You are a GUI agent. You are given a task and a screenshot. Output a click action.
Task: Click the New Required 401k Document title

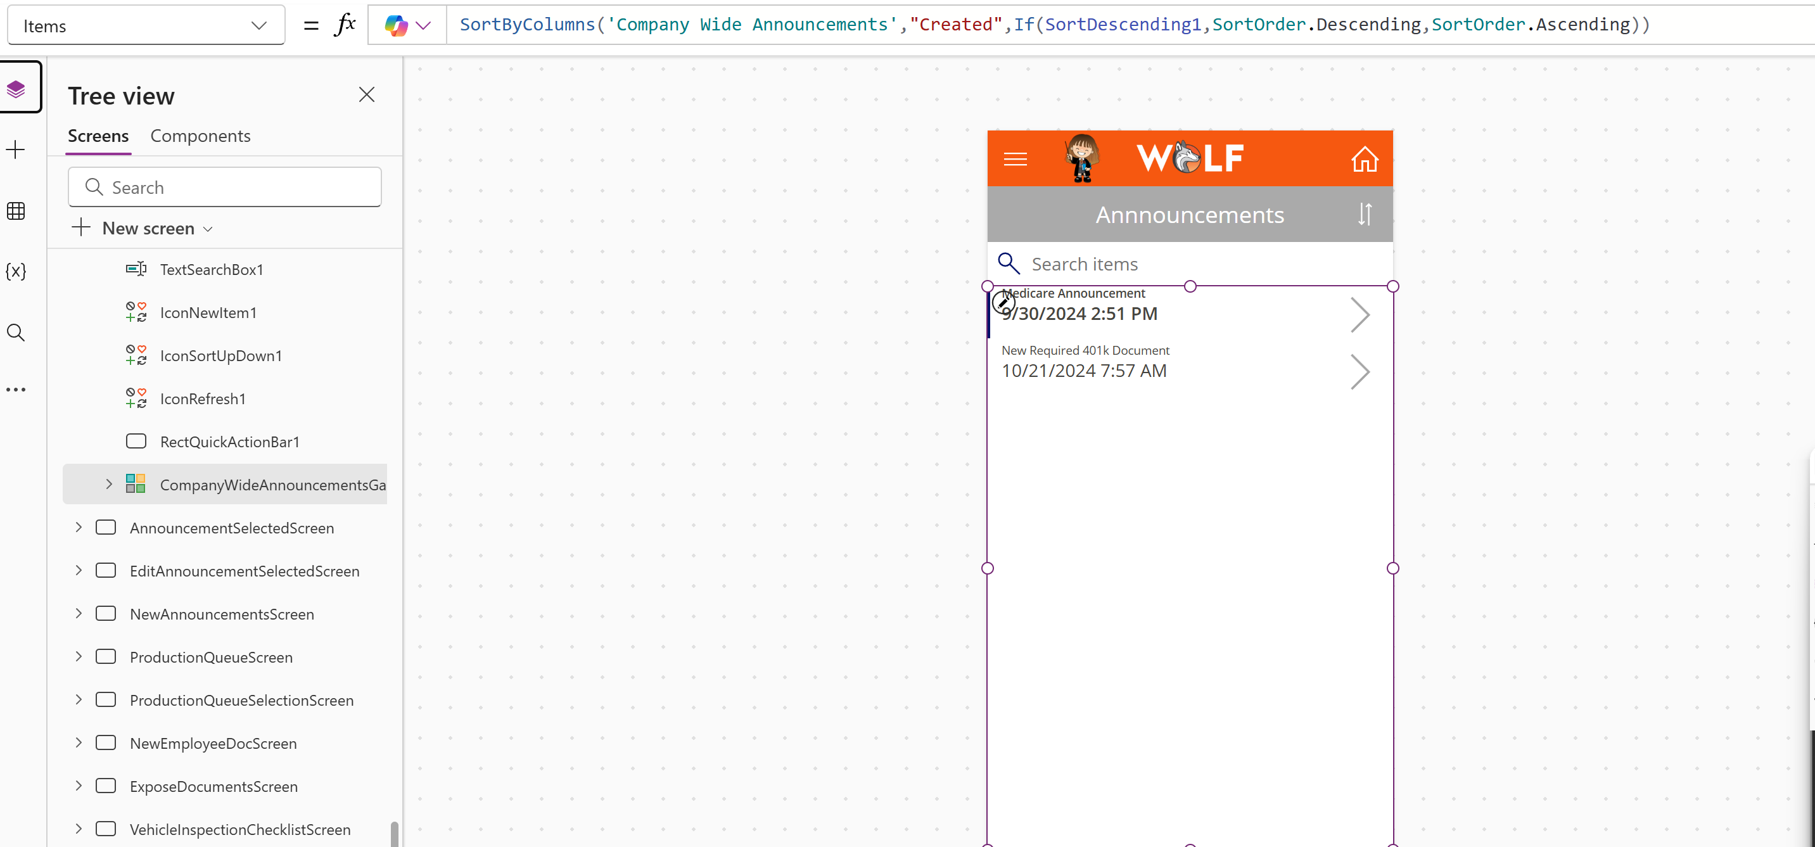(1085, 350)
